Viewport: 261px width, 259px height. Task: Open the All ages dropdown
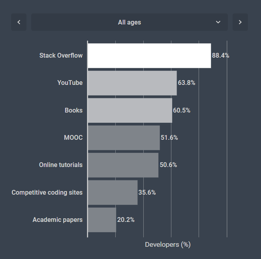coord(129,22)
